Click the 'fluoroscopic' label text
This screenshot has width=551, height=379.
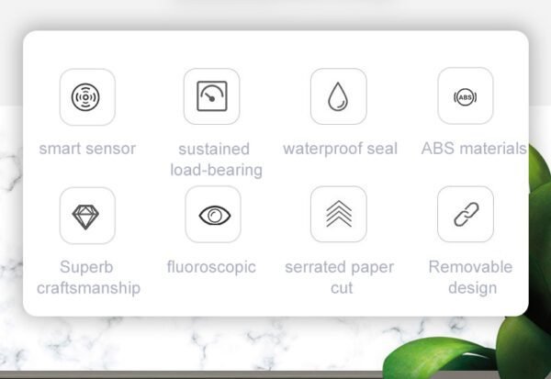(211, 267)
